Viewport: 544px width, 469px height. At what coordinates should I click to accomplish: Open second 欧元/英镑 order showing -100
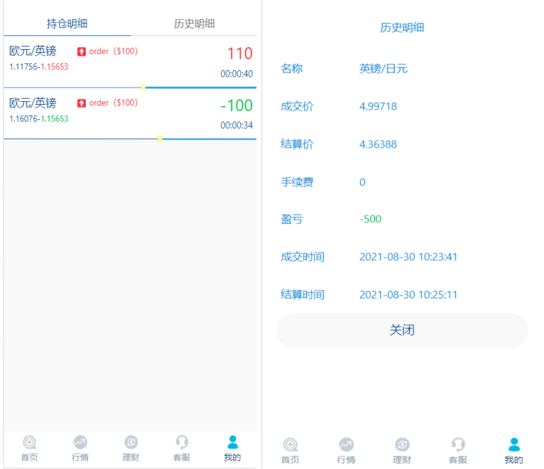point(130,113)
